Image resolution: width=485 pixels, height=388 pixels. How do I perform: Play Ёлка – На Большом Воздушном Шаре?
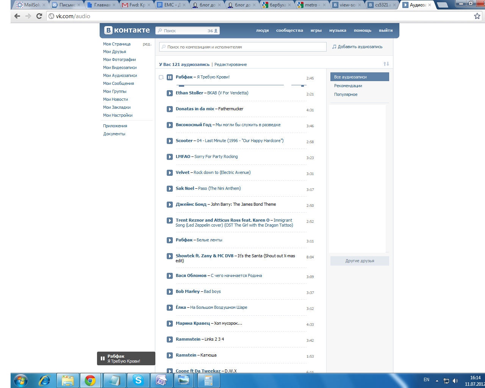click(x=170, y=308)
